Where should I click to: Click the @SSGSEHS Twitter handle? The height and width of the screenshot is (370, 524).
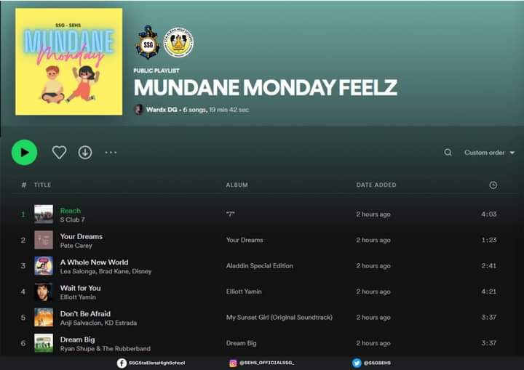pos(377,363)
